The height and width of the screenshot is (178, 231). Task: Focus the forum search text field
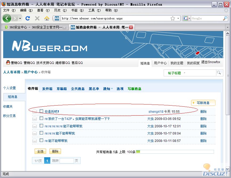pyautogui.click(x=201, y=73)
